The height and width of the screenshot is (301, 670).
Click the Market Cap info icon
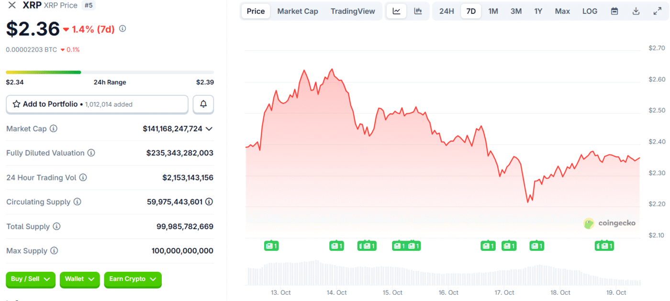pos(54,129)
